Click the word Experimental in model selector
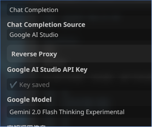 [x=105, y=112]
